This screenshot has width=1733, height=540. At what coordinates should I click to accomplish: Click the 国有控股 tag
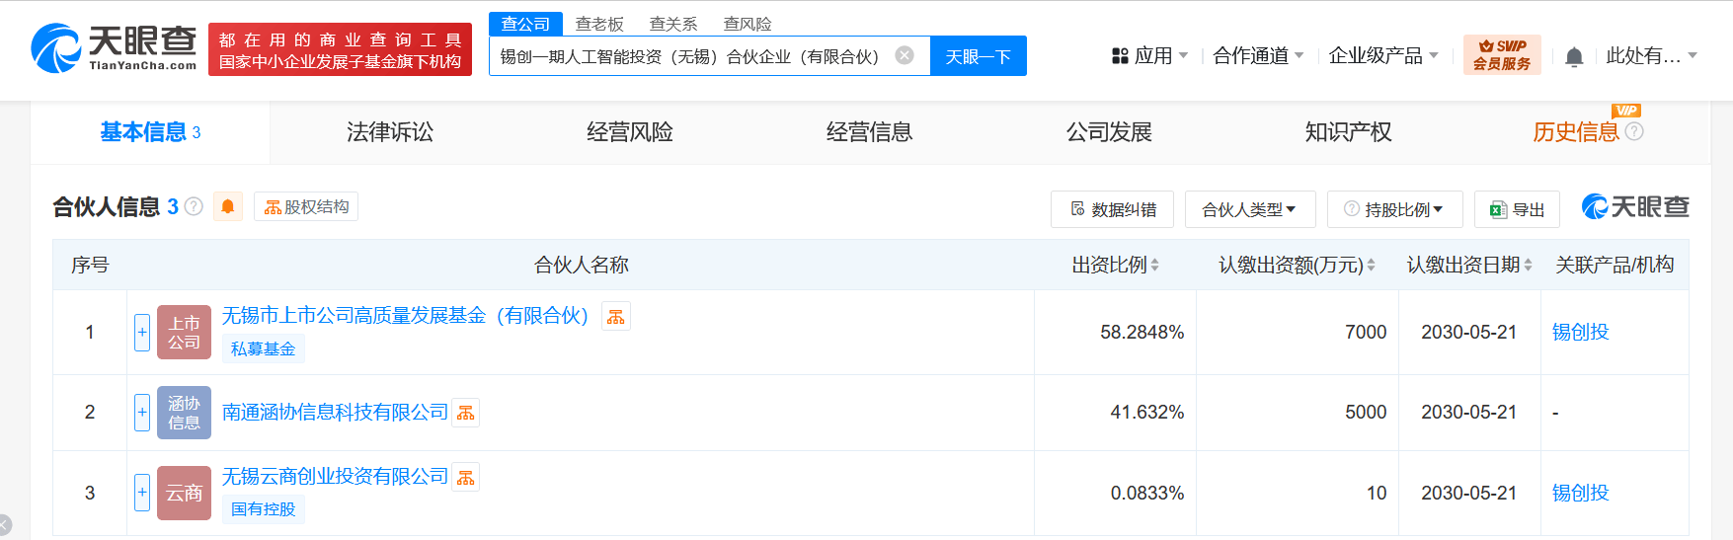(x=263, y=509)
